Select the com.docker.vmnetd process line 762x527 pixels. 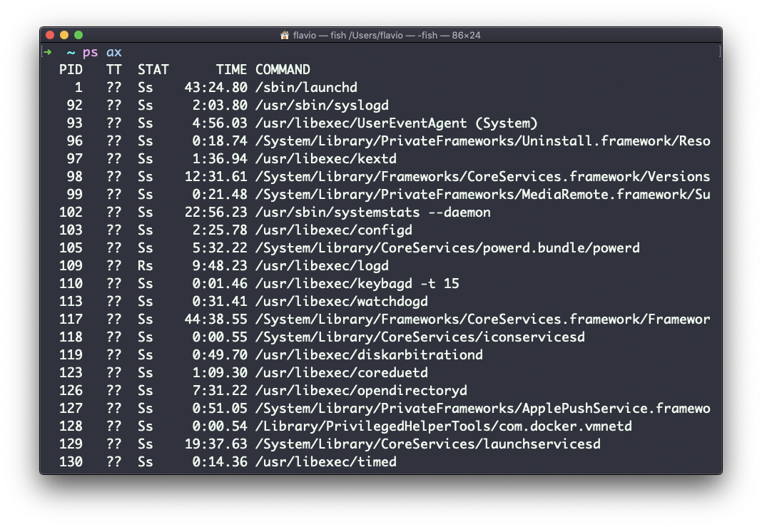pos(443,426)
